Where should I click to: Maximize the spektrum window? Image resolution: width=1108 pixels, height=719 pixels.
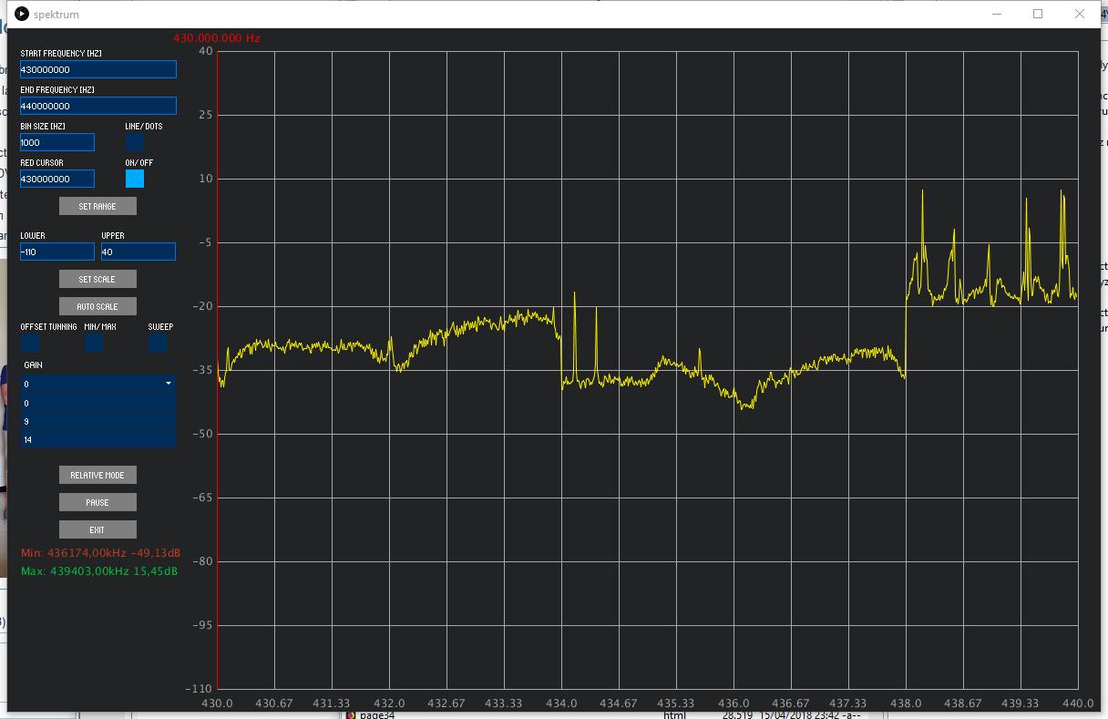[x=1037, y=14]
